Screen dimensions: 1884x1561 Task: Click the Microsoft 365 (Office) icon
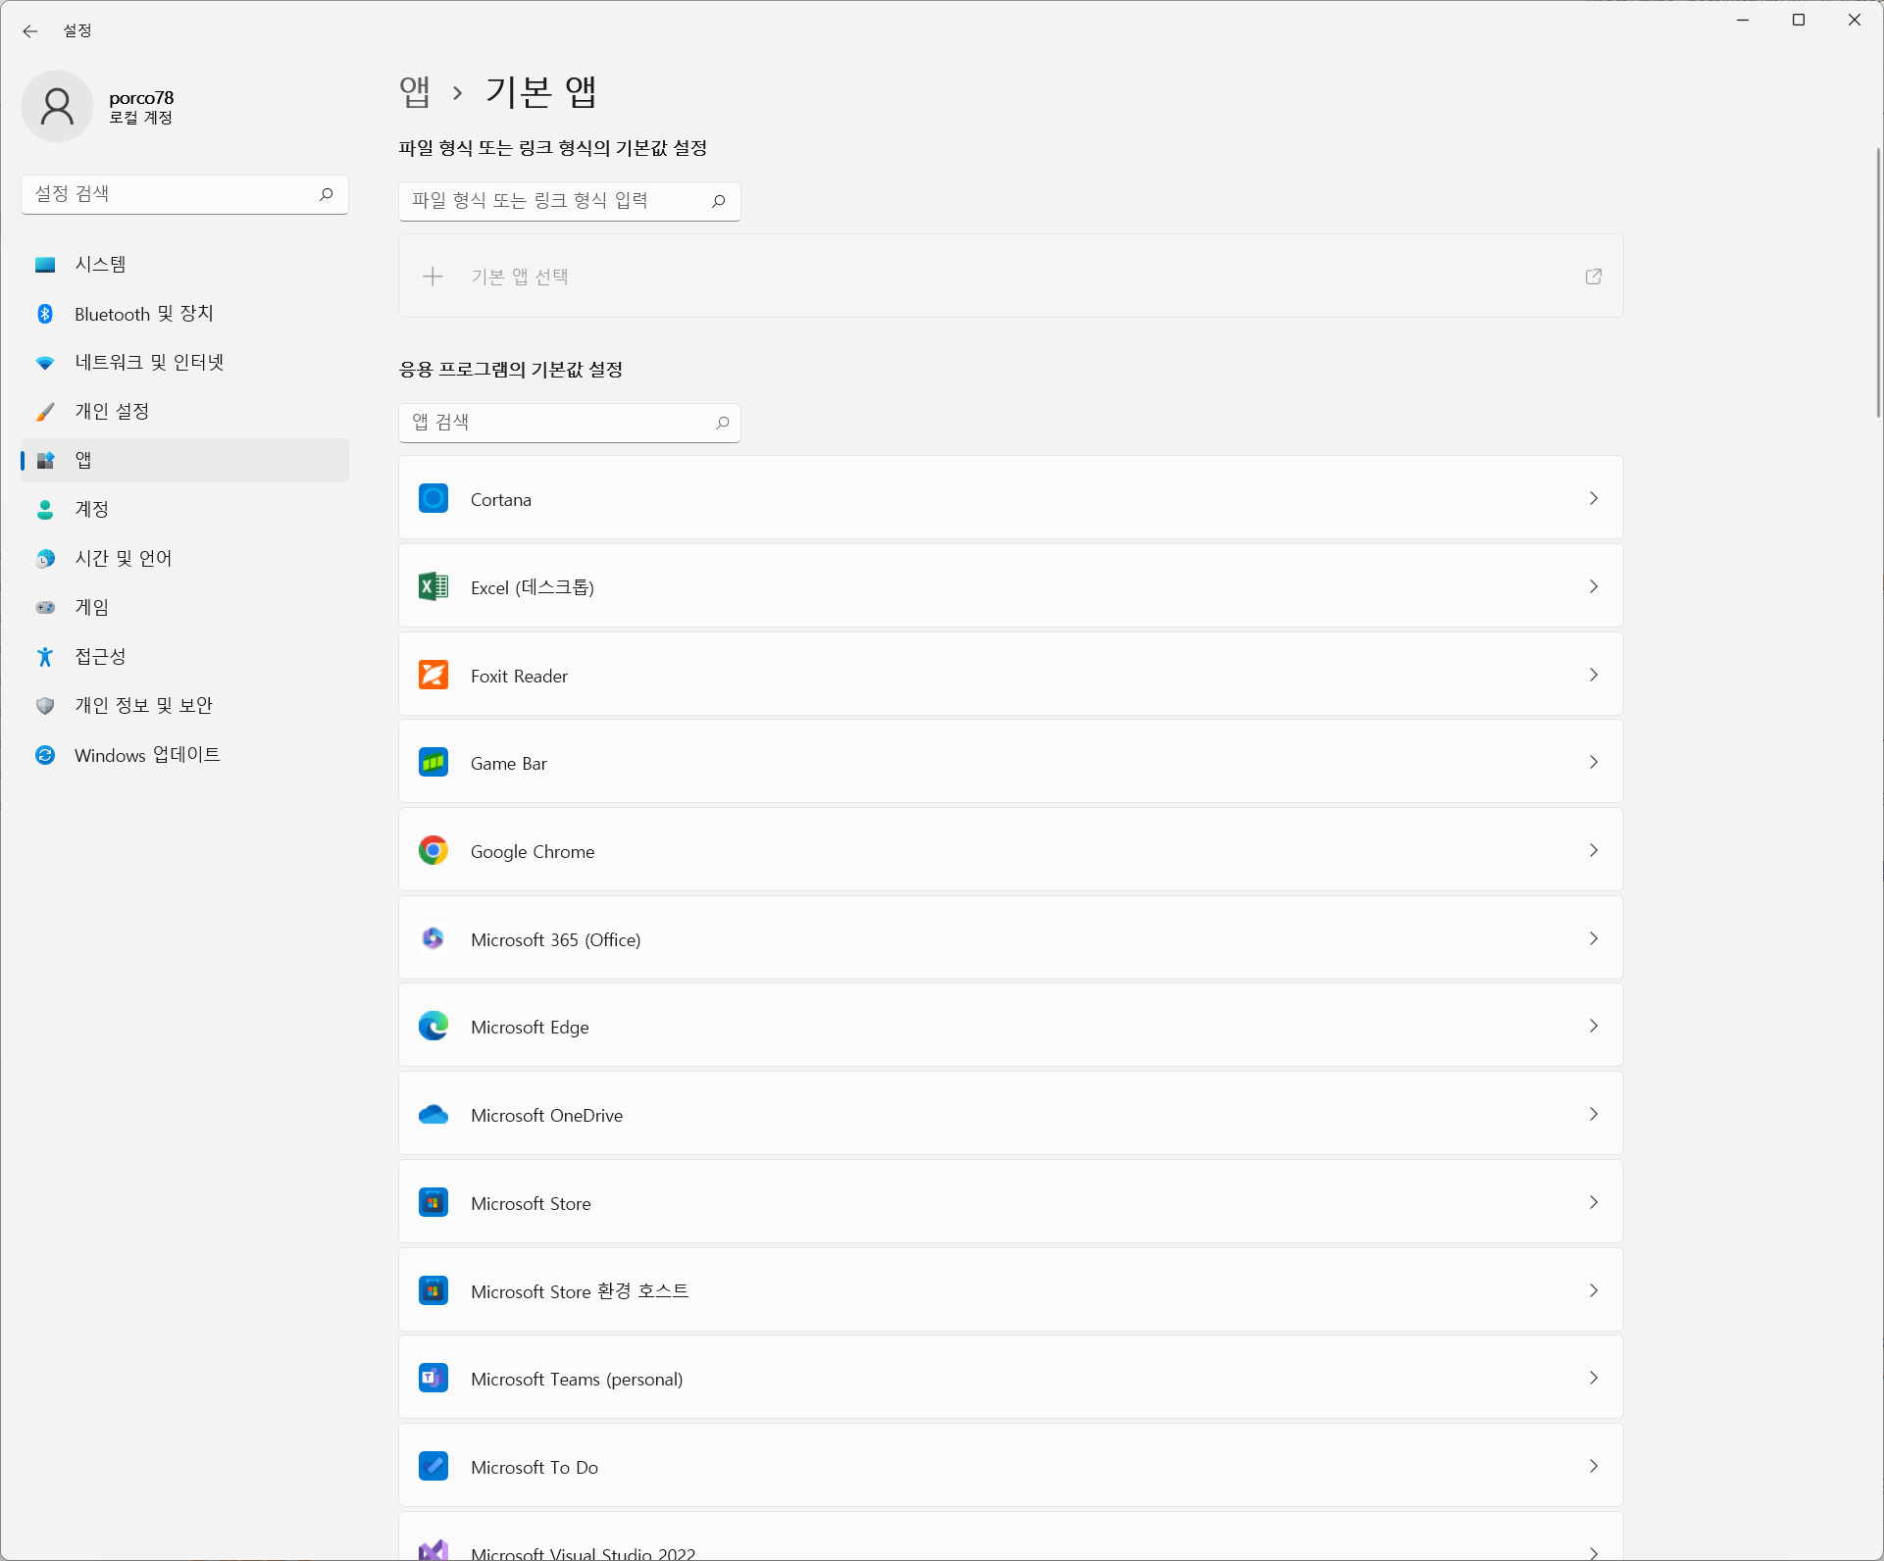(433, 938)
